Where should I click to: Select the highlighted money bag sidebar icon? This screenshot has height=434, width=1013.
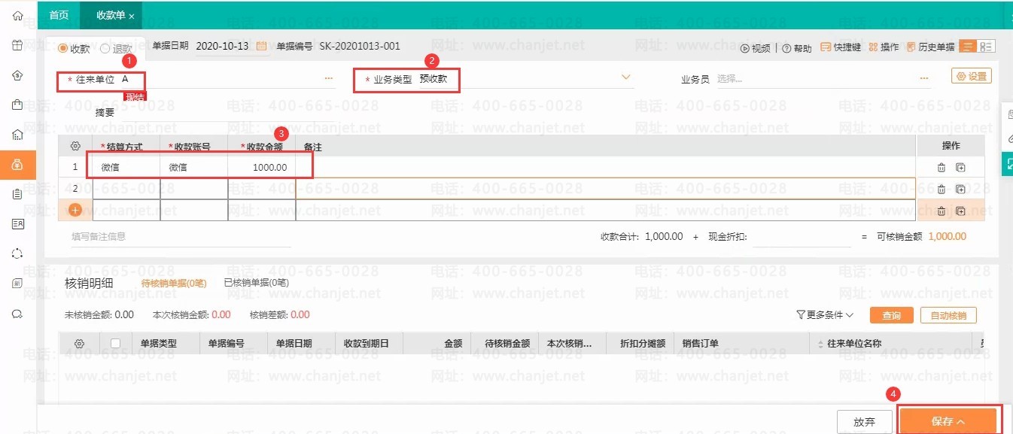[x=17, y=164]
